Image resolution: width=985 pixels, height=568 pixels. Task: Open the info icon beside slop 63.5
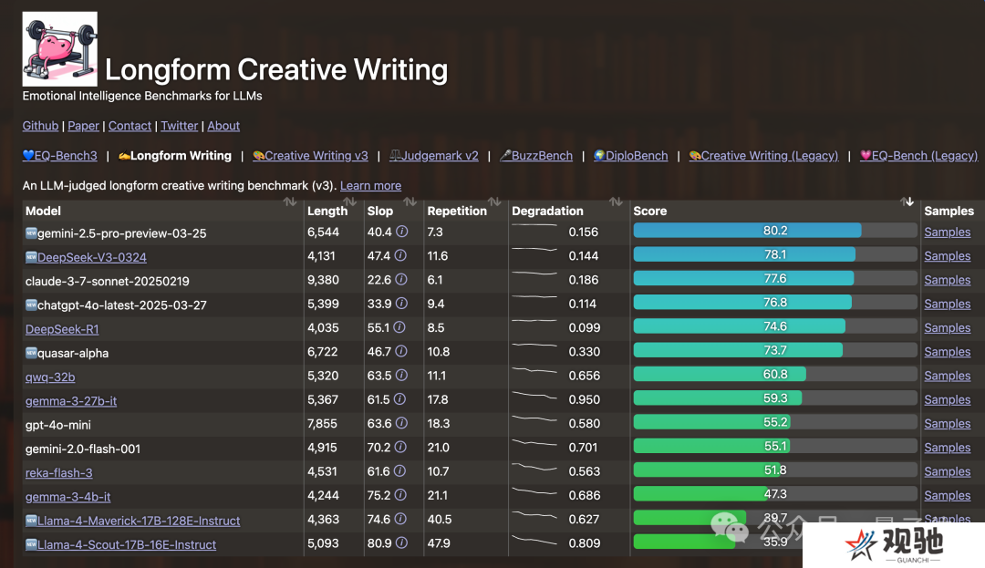point(401,376)
